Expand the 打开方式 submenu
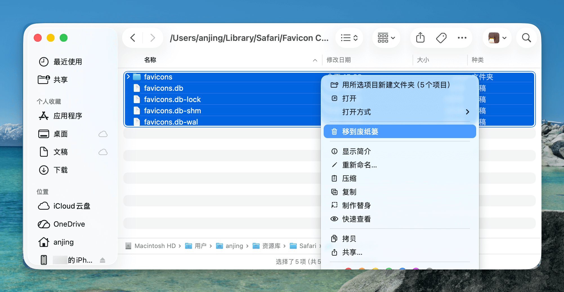The height and width of the screenshot is (292, 564). click(x=400, y=112)
